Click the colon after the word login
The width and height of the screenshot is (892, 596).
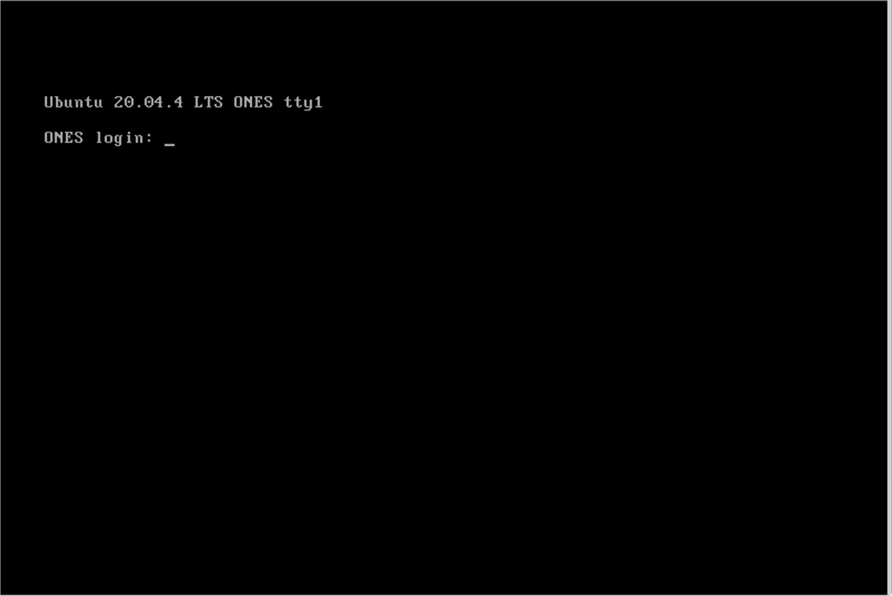149,139
